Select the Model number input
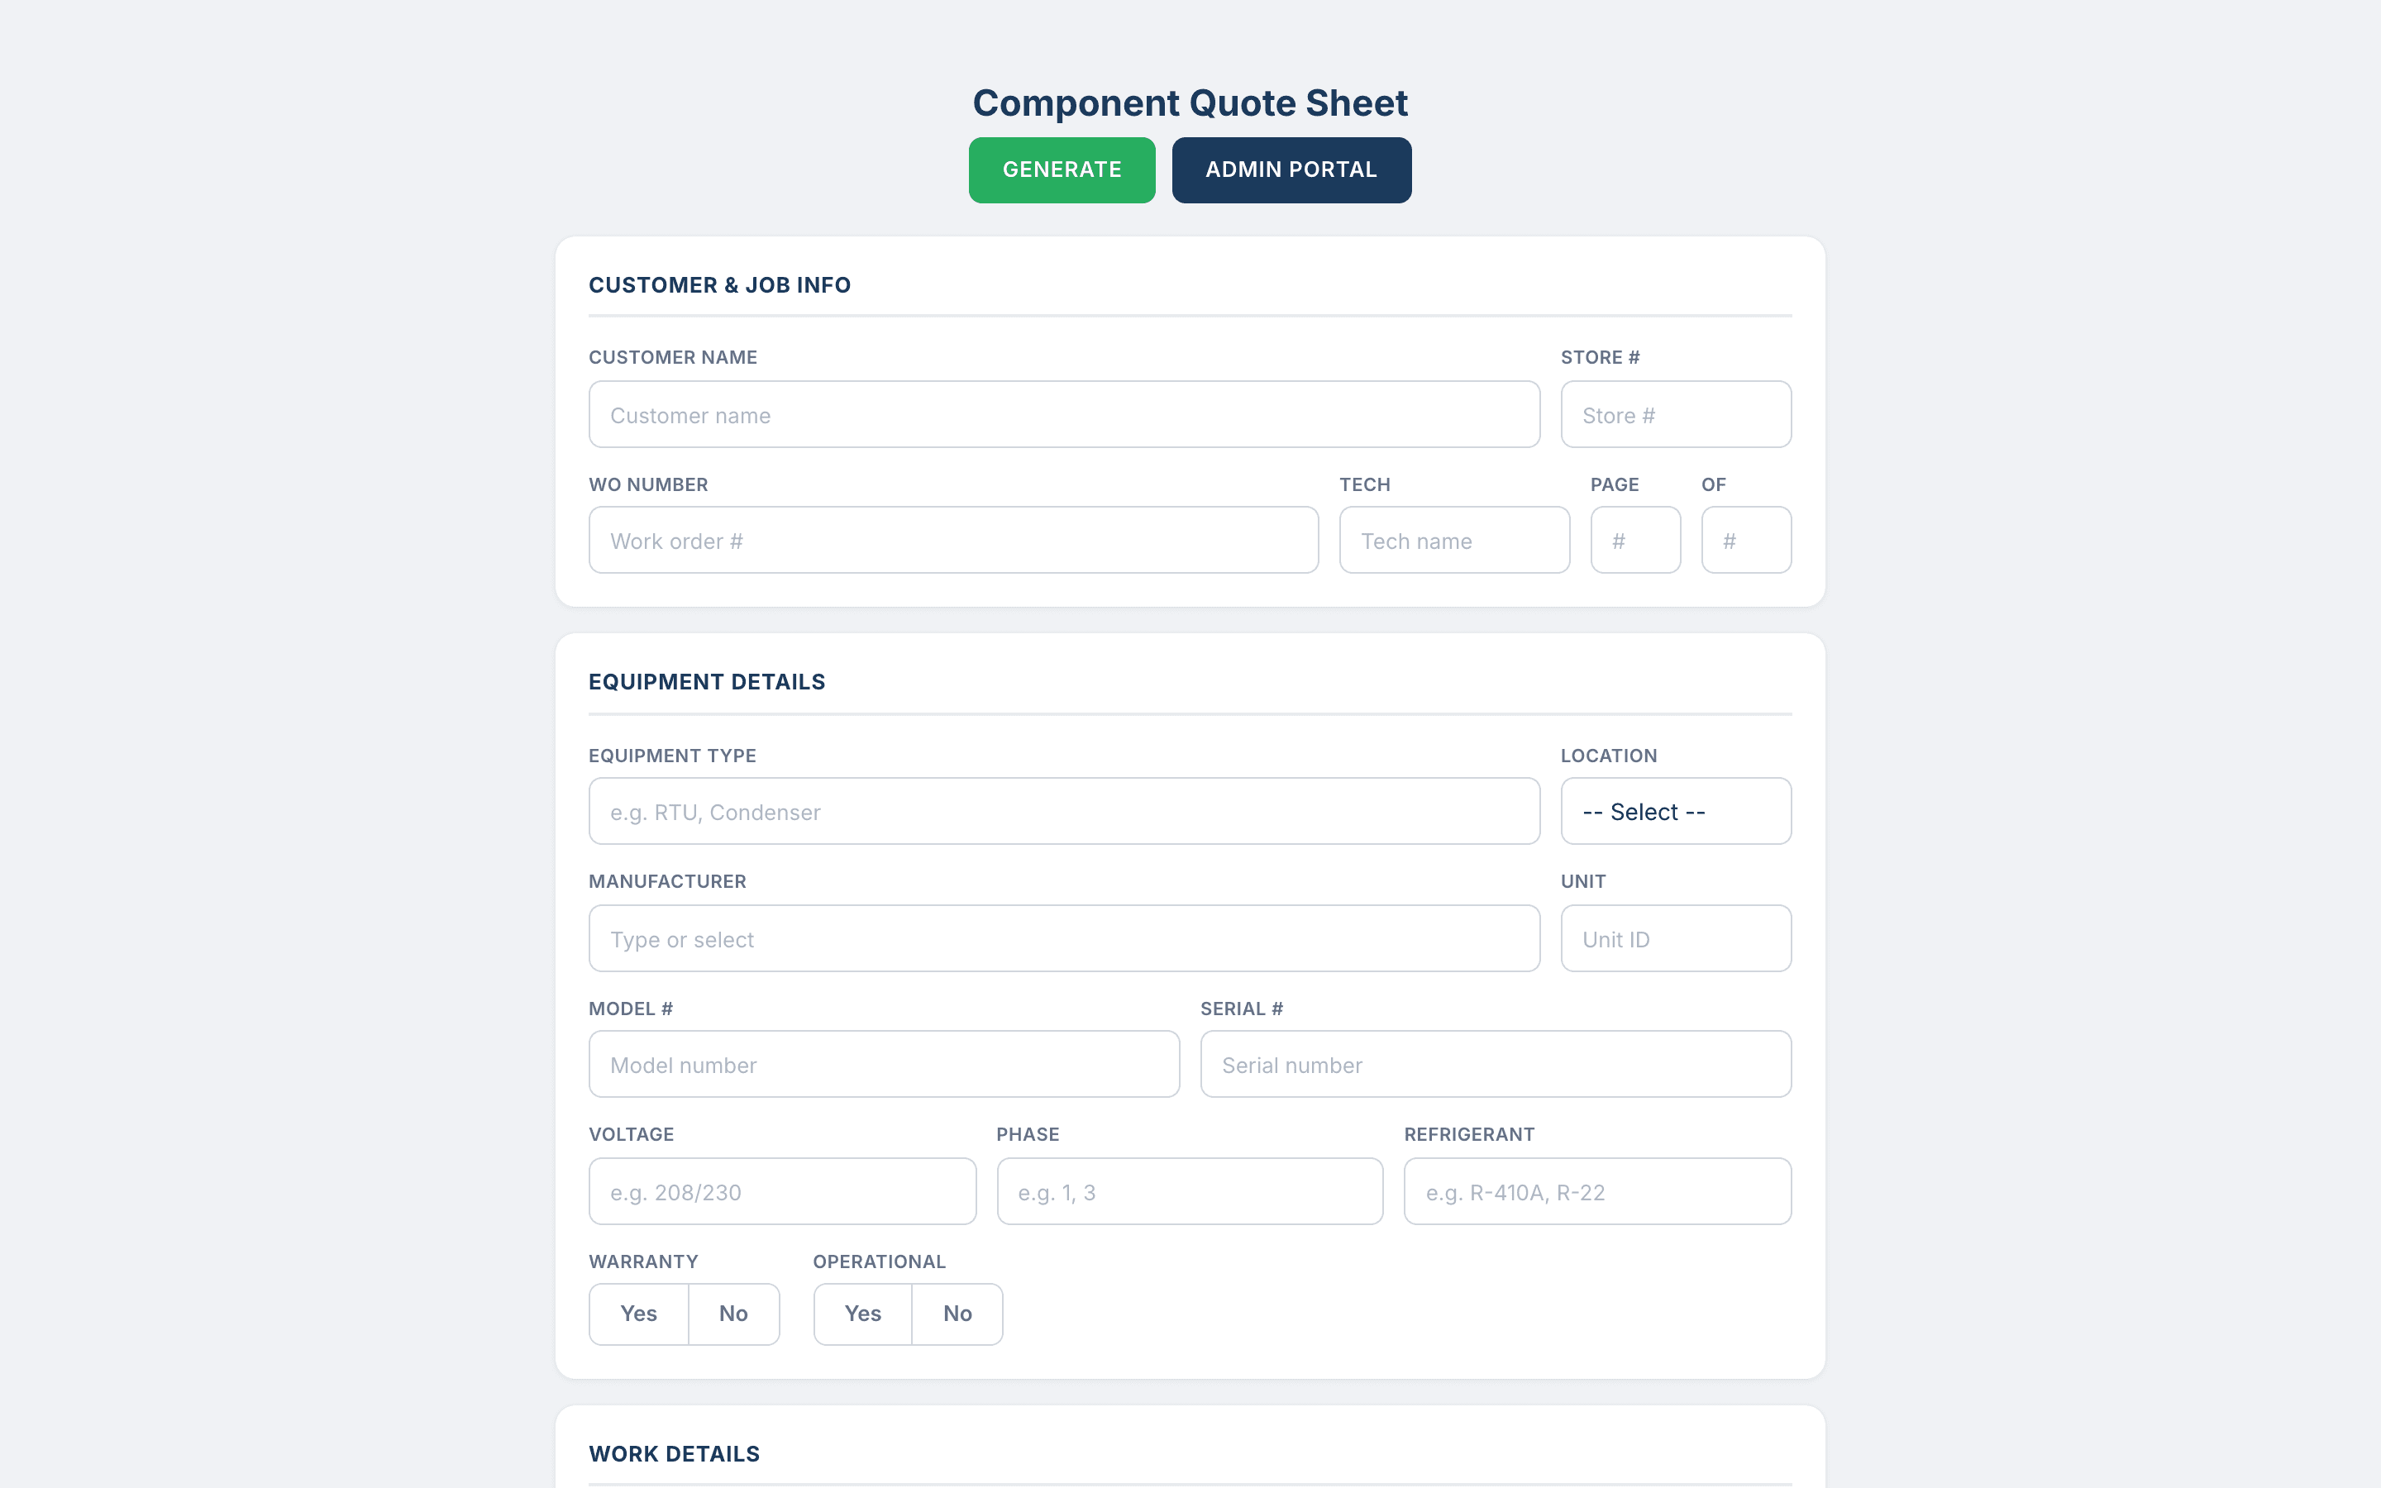 pyautogui.click(x=883, y=1064)
